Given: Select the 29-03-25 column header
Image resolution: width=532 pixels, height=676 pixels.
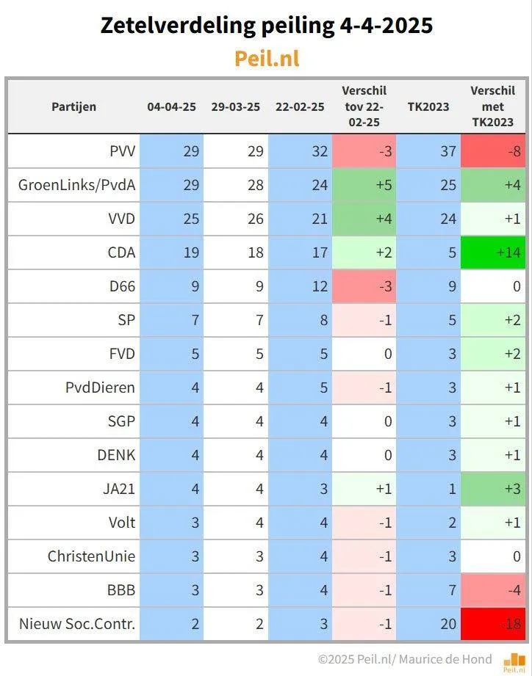Looking at the screenshot, I should (236, 107).
